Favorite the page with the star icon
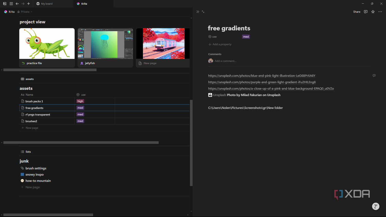 click(373, 12)
